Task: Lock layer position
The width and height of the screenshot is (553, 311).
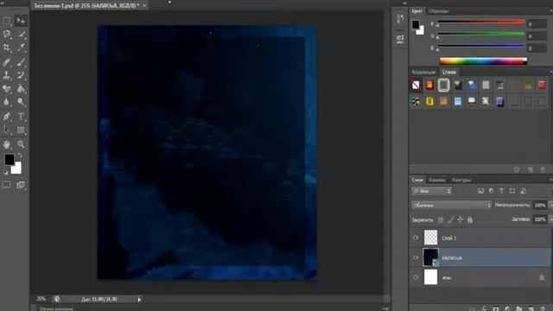Action: pyautogui.click(x=461, y=219)
